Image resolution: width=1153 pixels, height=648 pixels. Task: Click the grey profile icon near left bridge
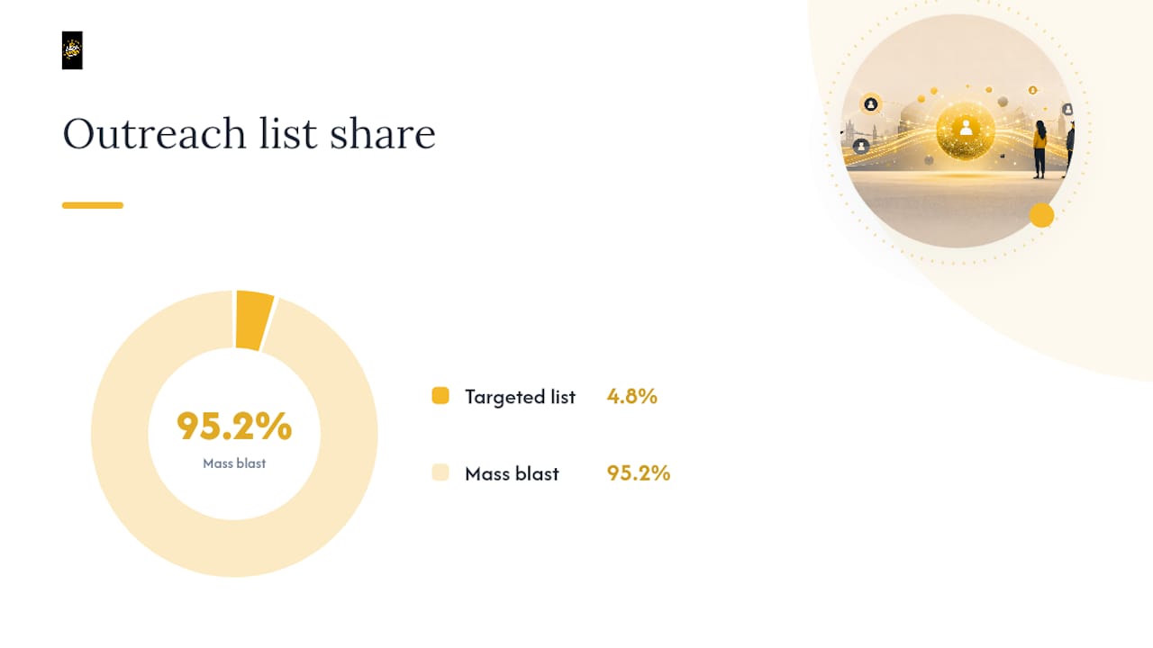861,146
